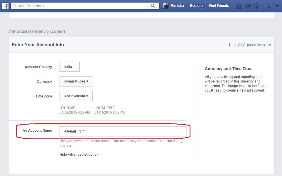Viewport: 282px width, 176px height.
Task: Collapse the section via Hide Advanced Options
Action: coord(78,154)
